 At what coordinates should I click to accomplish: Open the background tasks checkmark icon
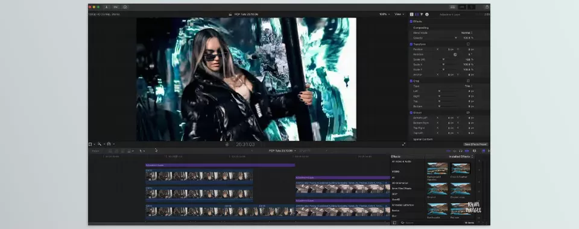[x=125, y=7]
